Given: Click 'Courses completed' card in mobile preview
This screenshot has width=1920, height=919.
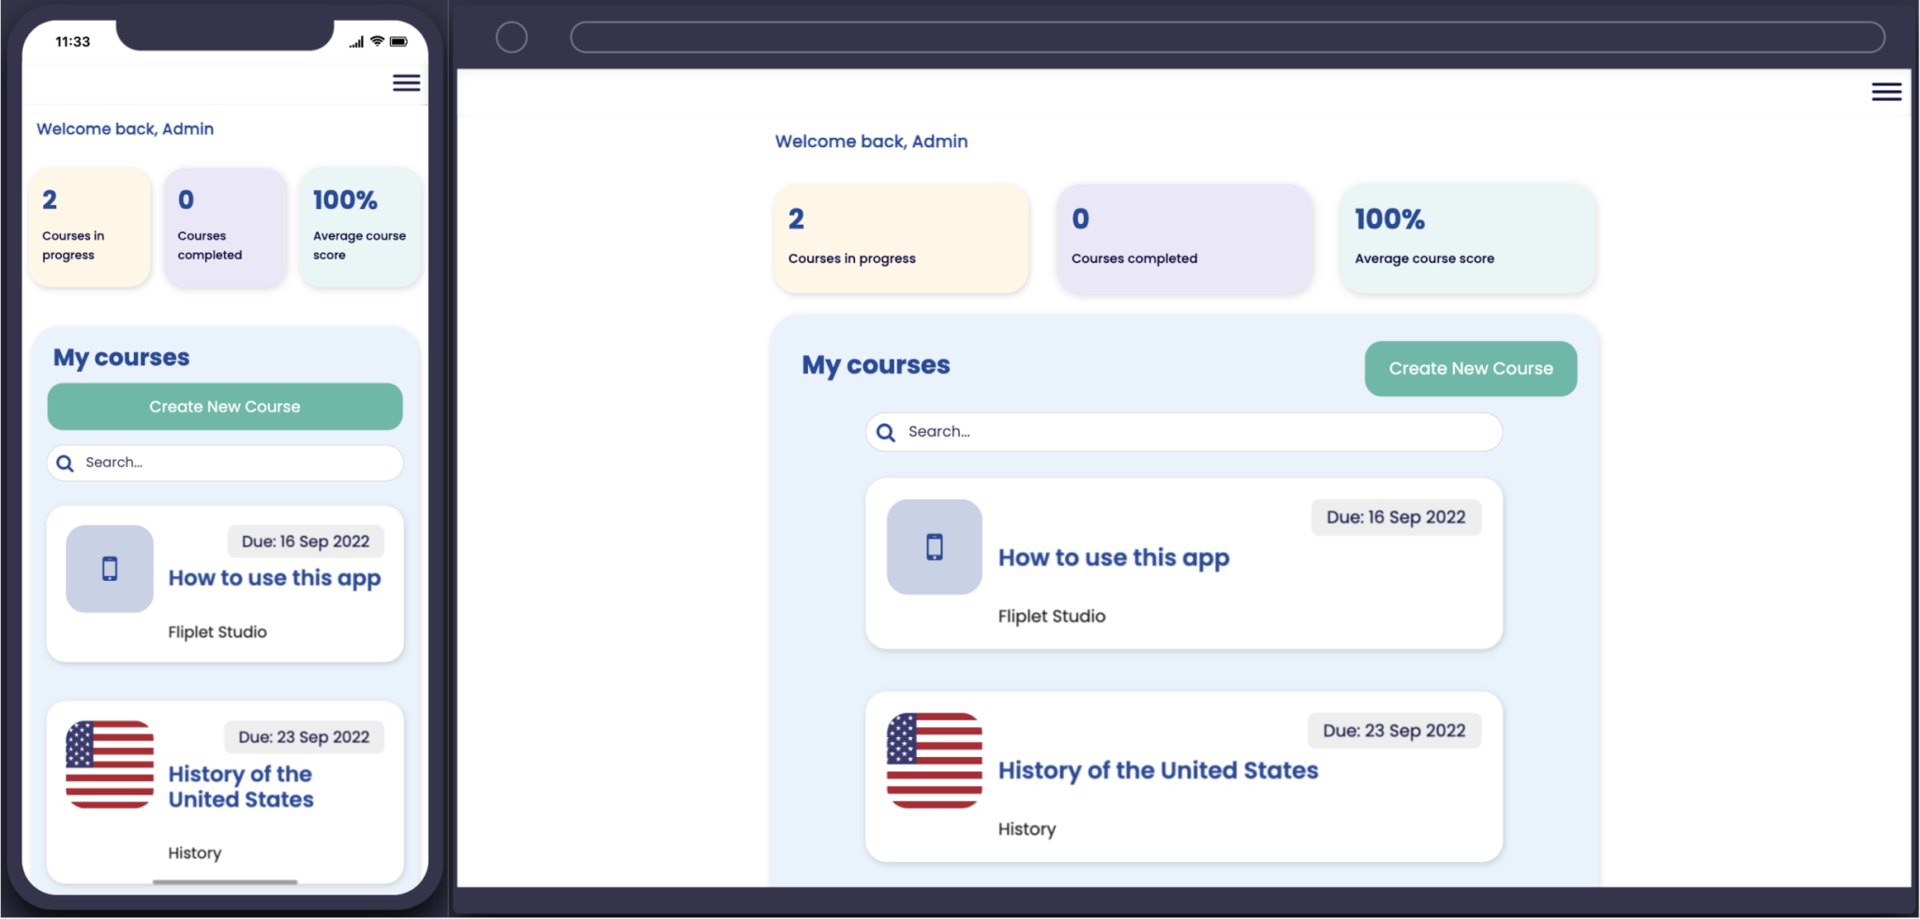Looking at the screenshot, I should tap(225, 228).
